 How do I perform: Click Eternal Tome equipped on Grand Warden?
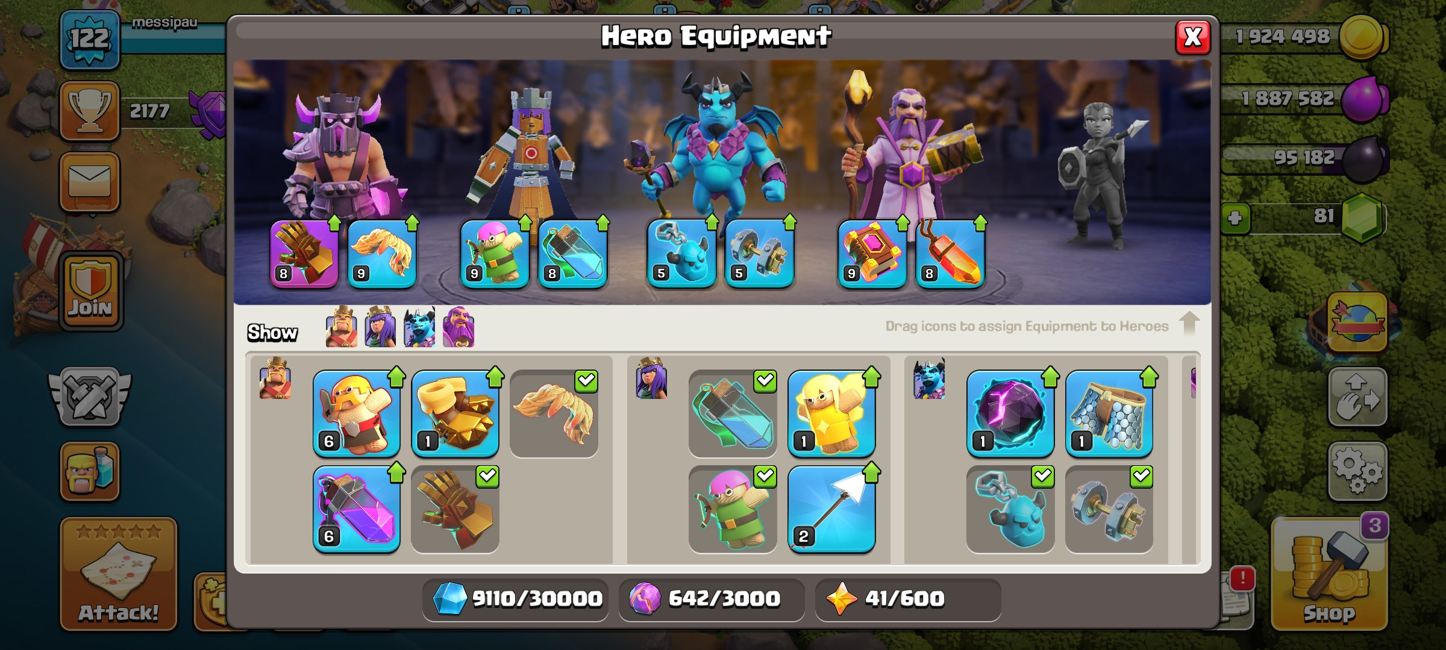(872, 253)
